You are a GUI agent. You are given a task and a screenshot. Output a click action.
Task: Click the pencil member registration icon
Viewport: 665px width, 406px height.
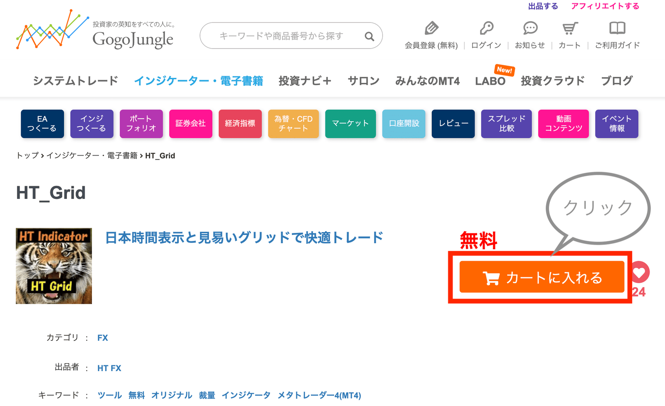tap(431, 28)
